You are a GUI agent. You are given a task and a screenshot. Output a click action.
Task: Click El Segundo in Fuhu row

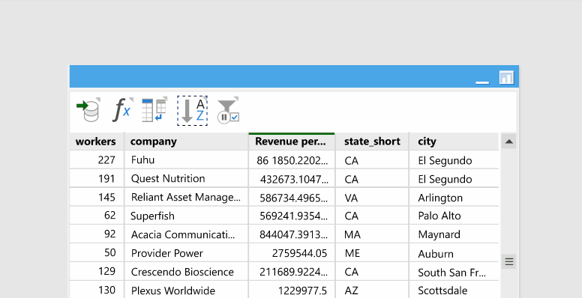[x=454, y=160]
